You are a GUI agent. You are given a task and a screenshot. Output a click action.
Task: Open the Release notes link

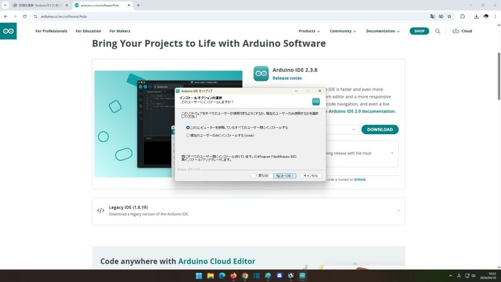(287, 78)
